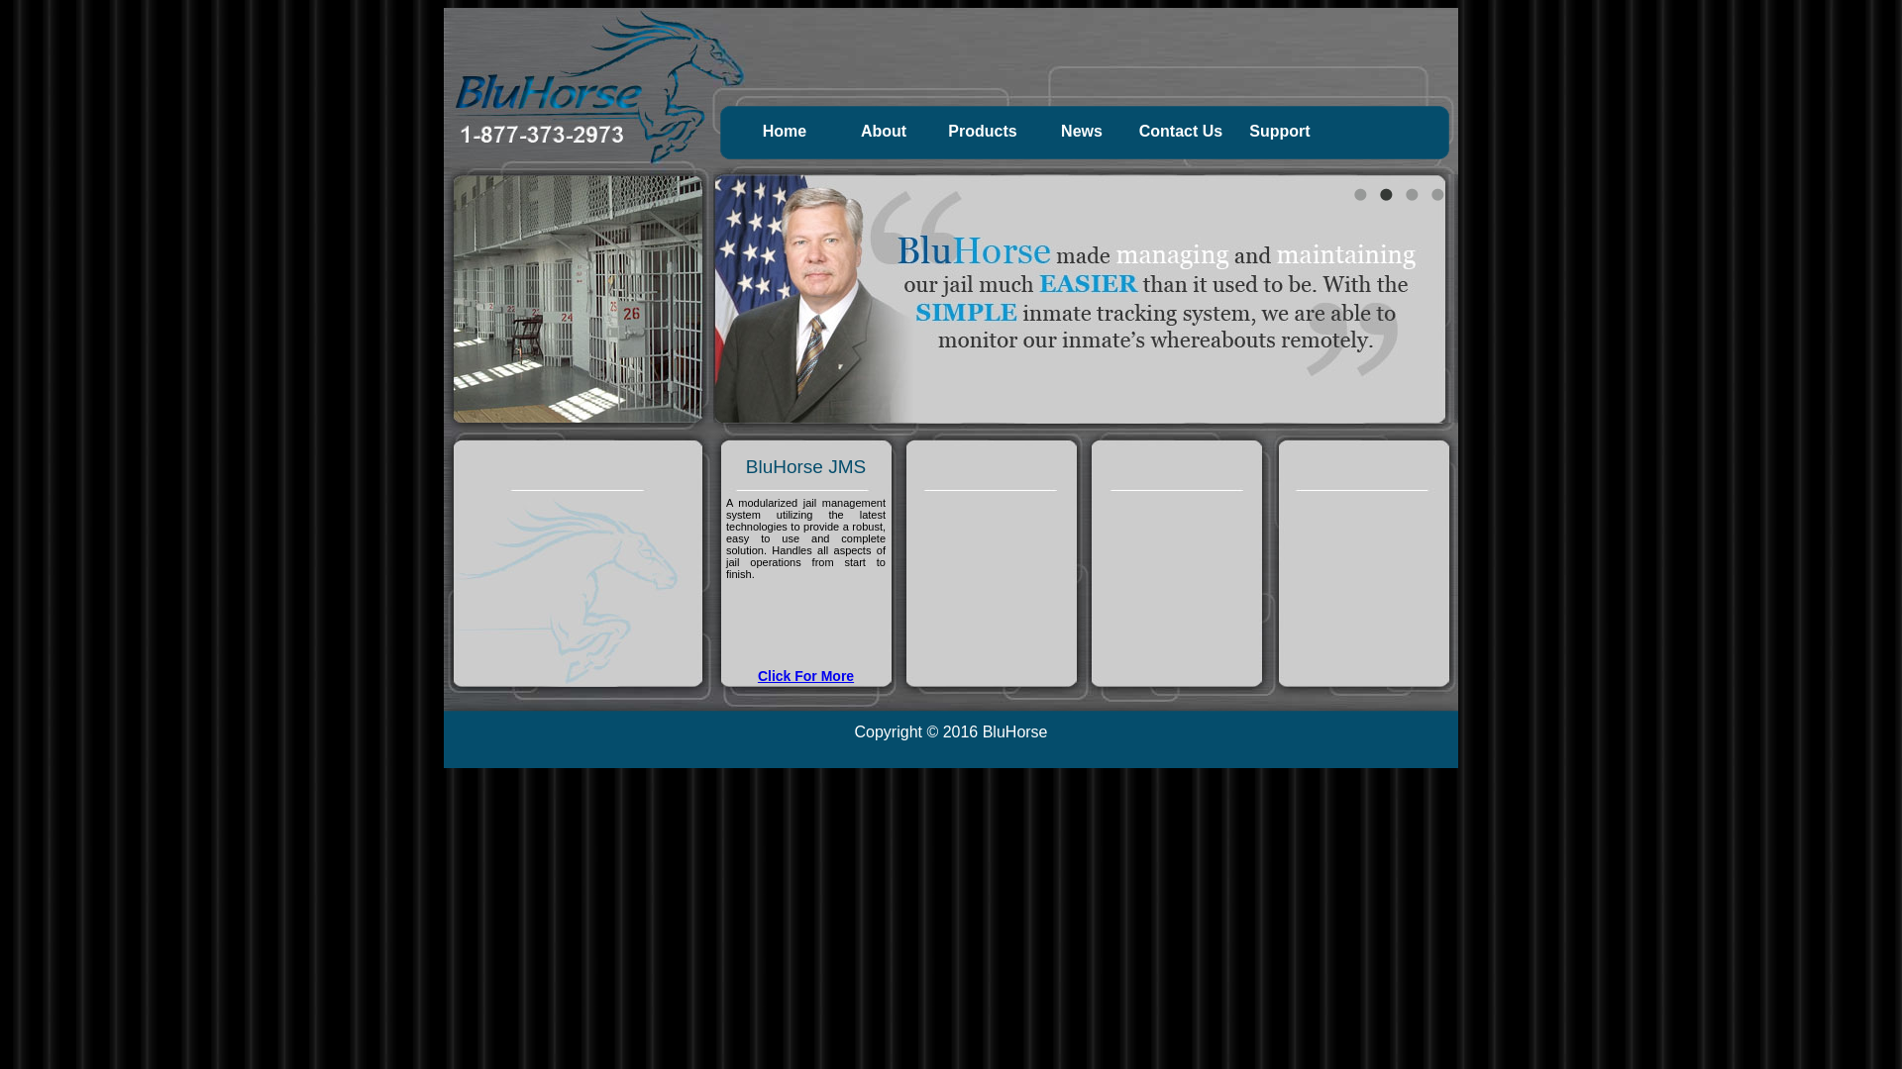Image resolution: width=1902 pixels, height=1069 pixels.
Task: Click the News navigation tab
Action: click(1081, 131)
